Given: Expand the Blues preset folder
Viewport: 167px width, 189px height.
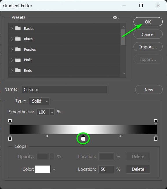Looking at the screenshot, I should pos(12,39).
